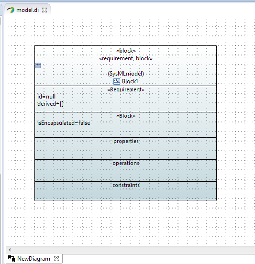Viewport: 255px width, 264px height.
Task: Select the model.di tab
Action: (x=27, y=10)
